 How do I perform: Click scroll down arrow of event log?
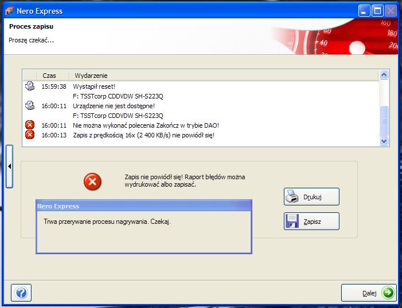tap(384, 141)
